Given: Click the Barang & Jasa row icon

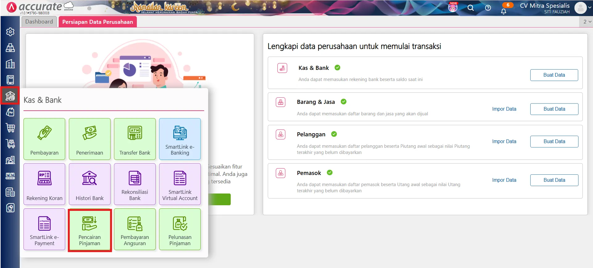Looking at the screenshot, I should pos(281,102).
